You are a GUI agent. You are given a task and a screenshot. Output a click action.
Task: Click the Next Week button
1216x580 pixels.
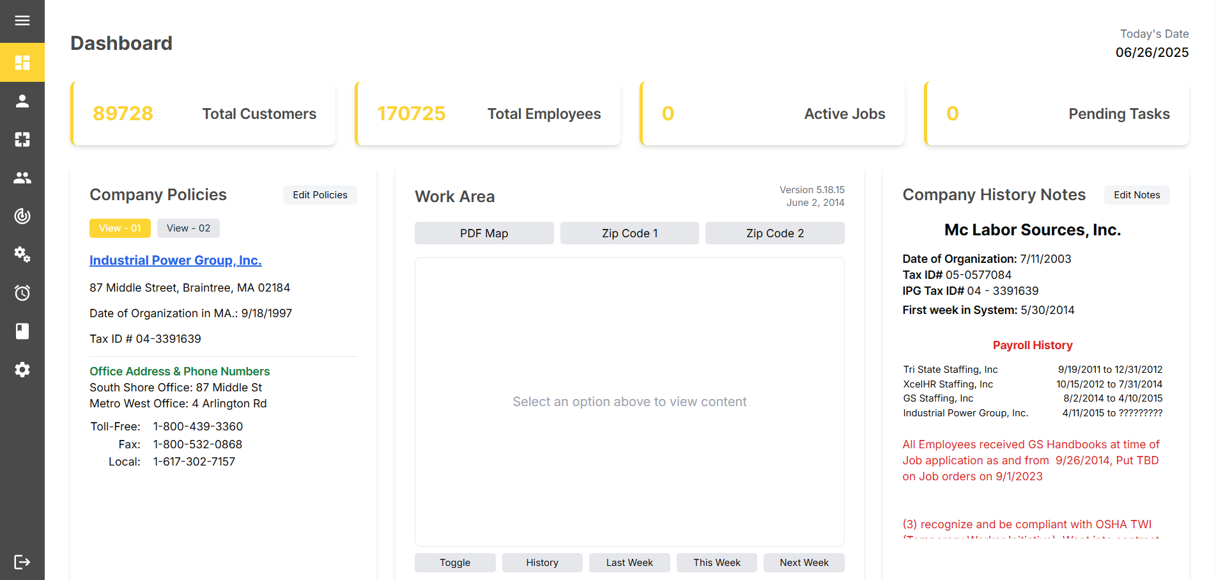[x=804, y=563]
